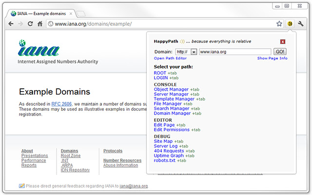The width and height of the screenshot is (312, 195).
Task: Open the Number Resources footer link
Action: tap(122, 160)
